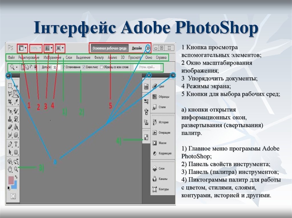This screenshot has width=292, height=218.
Task: Open the Фильтр menu
Action: click(x=99, y=58)
